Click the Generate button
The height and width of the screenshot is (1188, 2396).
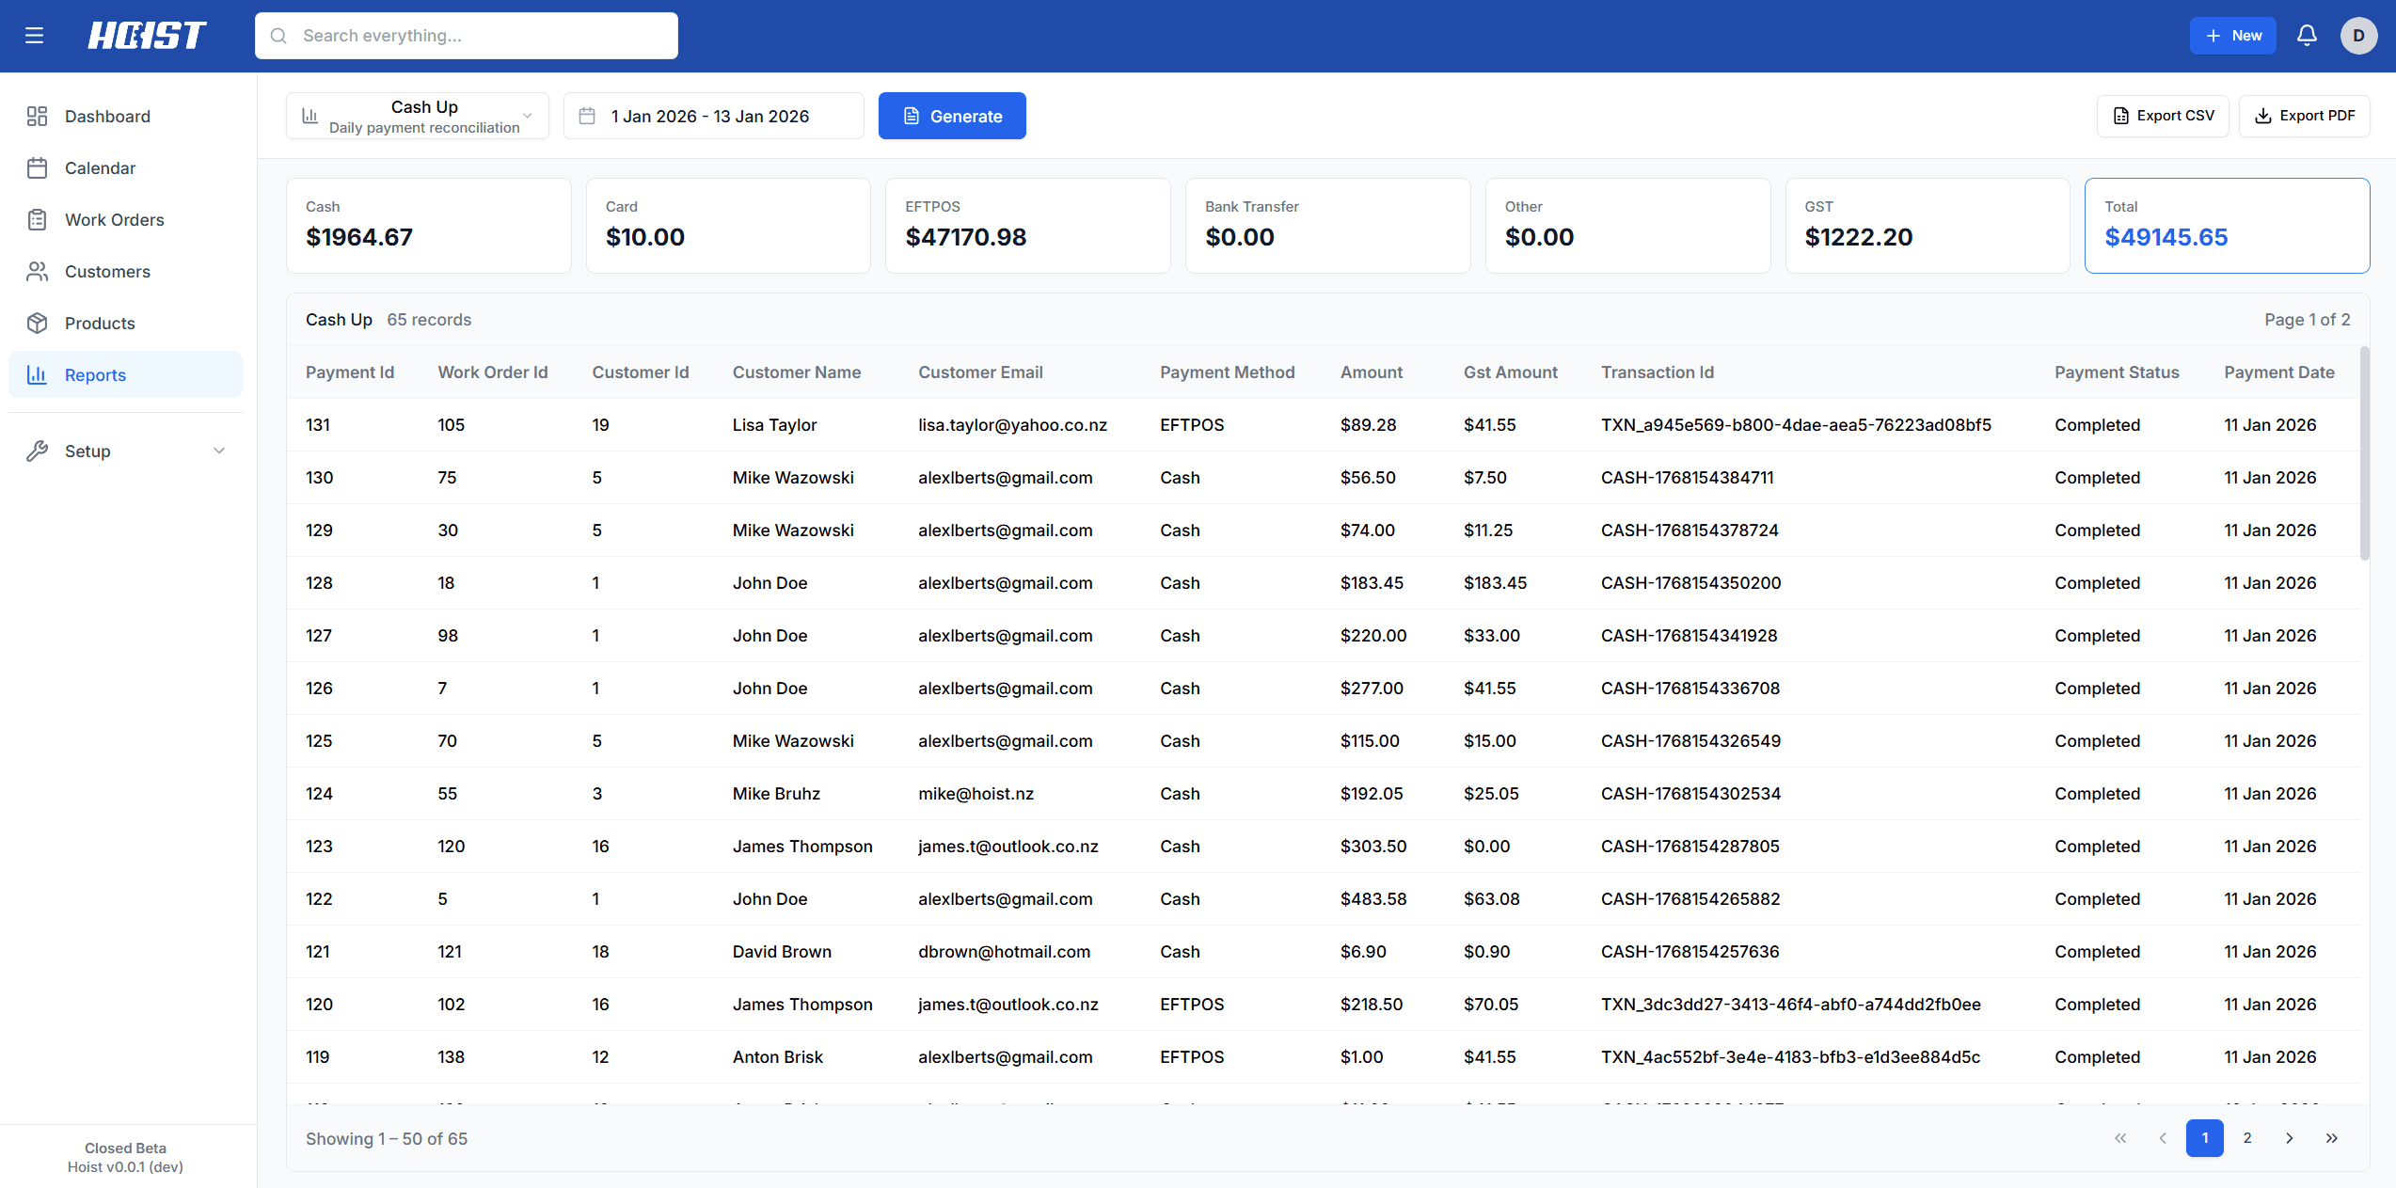point(952,116)
